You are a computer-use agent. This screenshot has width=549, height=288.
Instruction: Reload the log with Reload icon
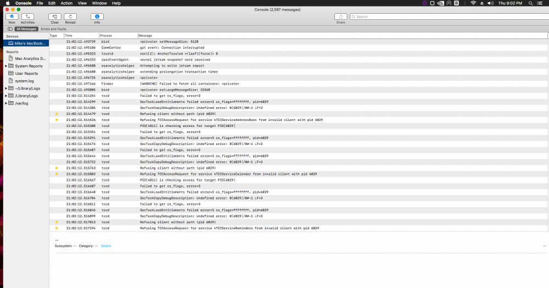tap(70, 16)
